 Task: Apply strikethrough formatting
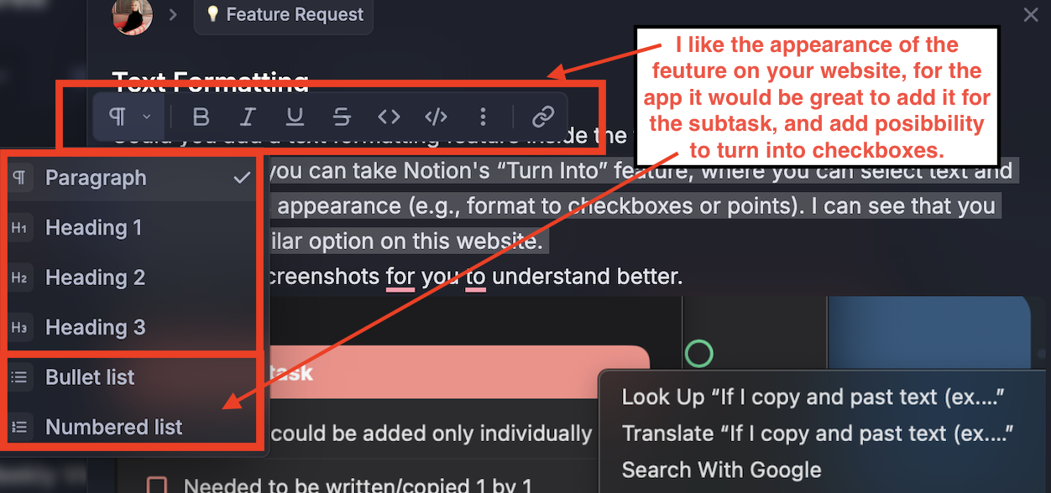pyautogui.click(x=342, y=116)
